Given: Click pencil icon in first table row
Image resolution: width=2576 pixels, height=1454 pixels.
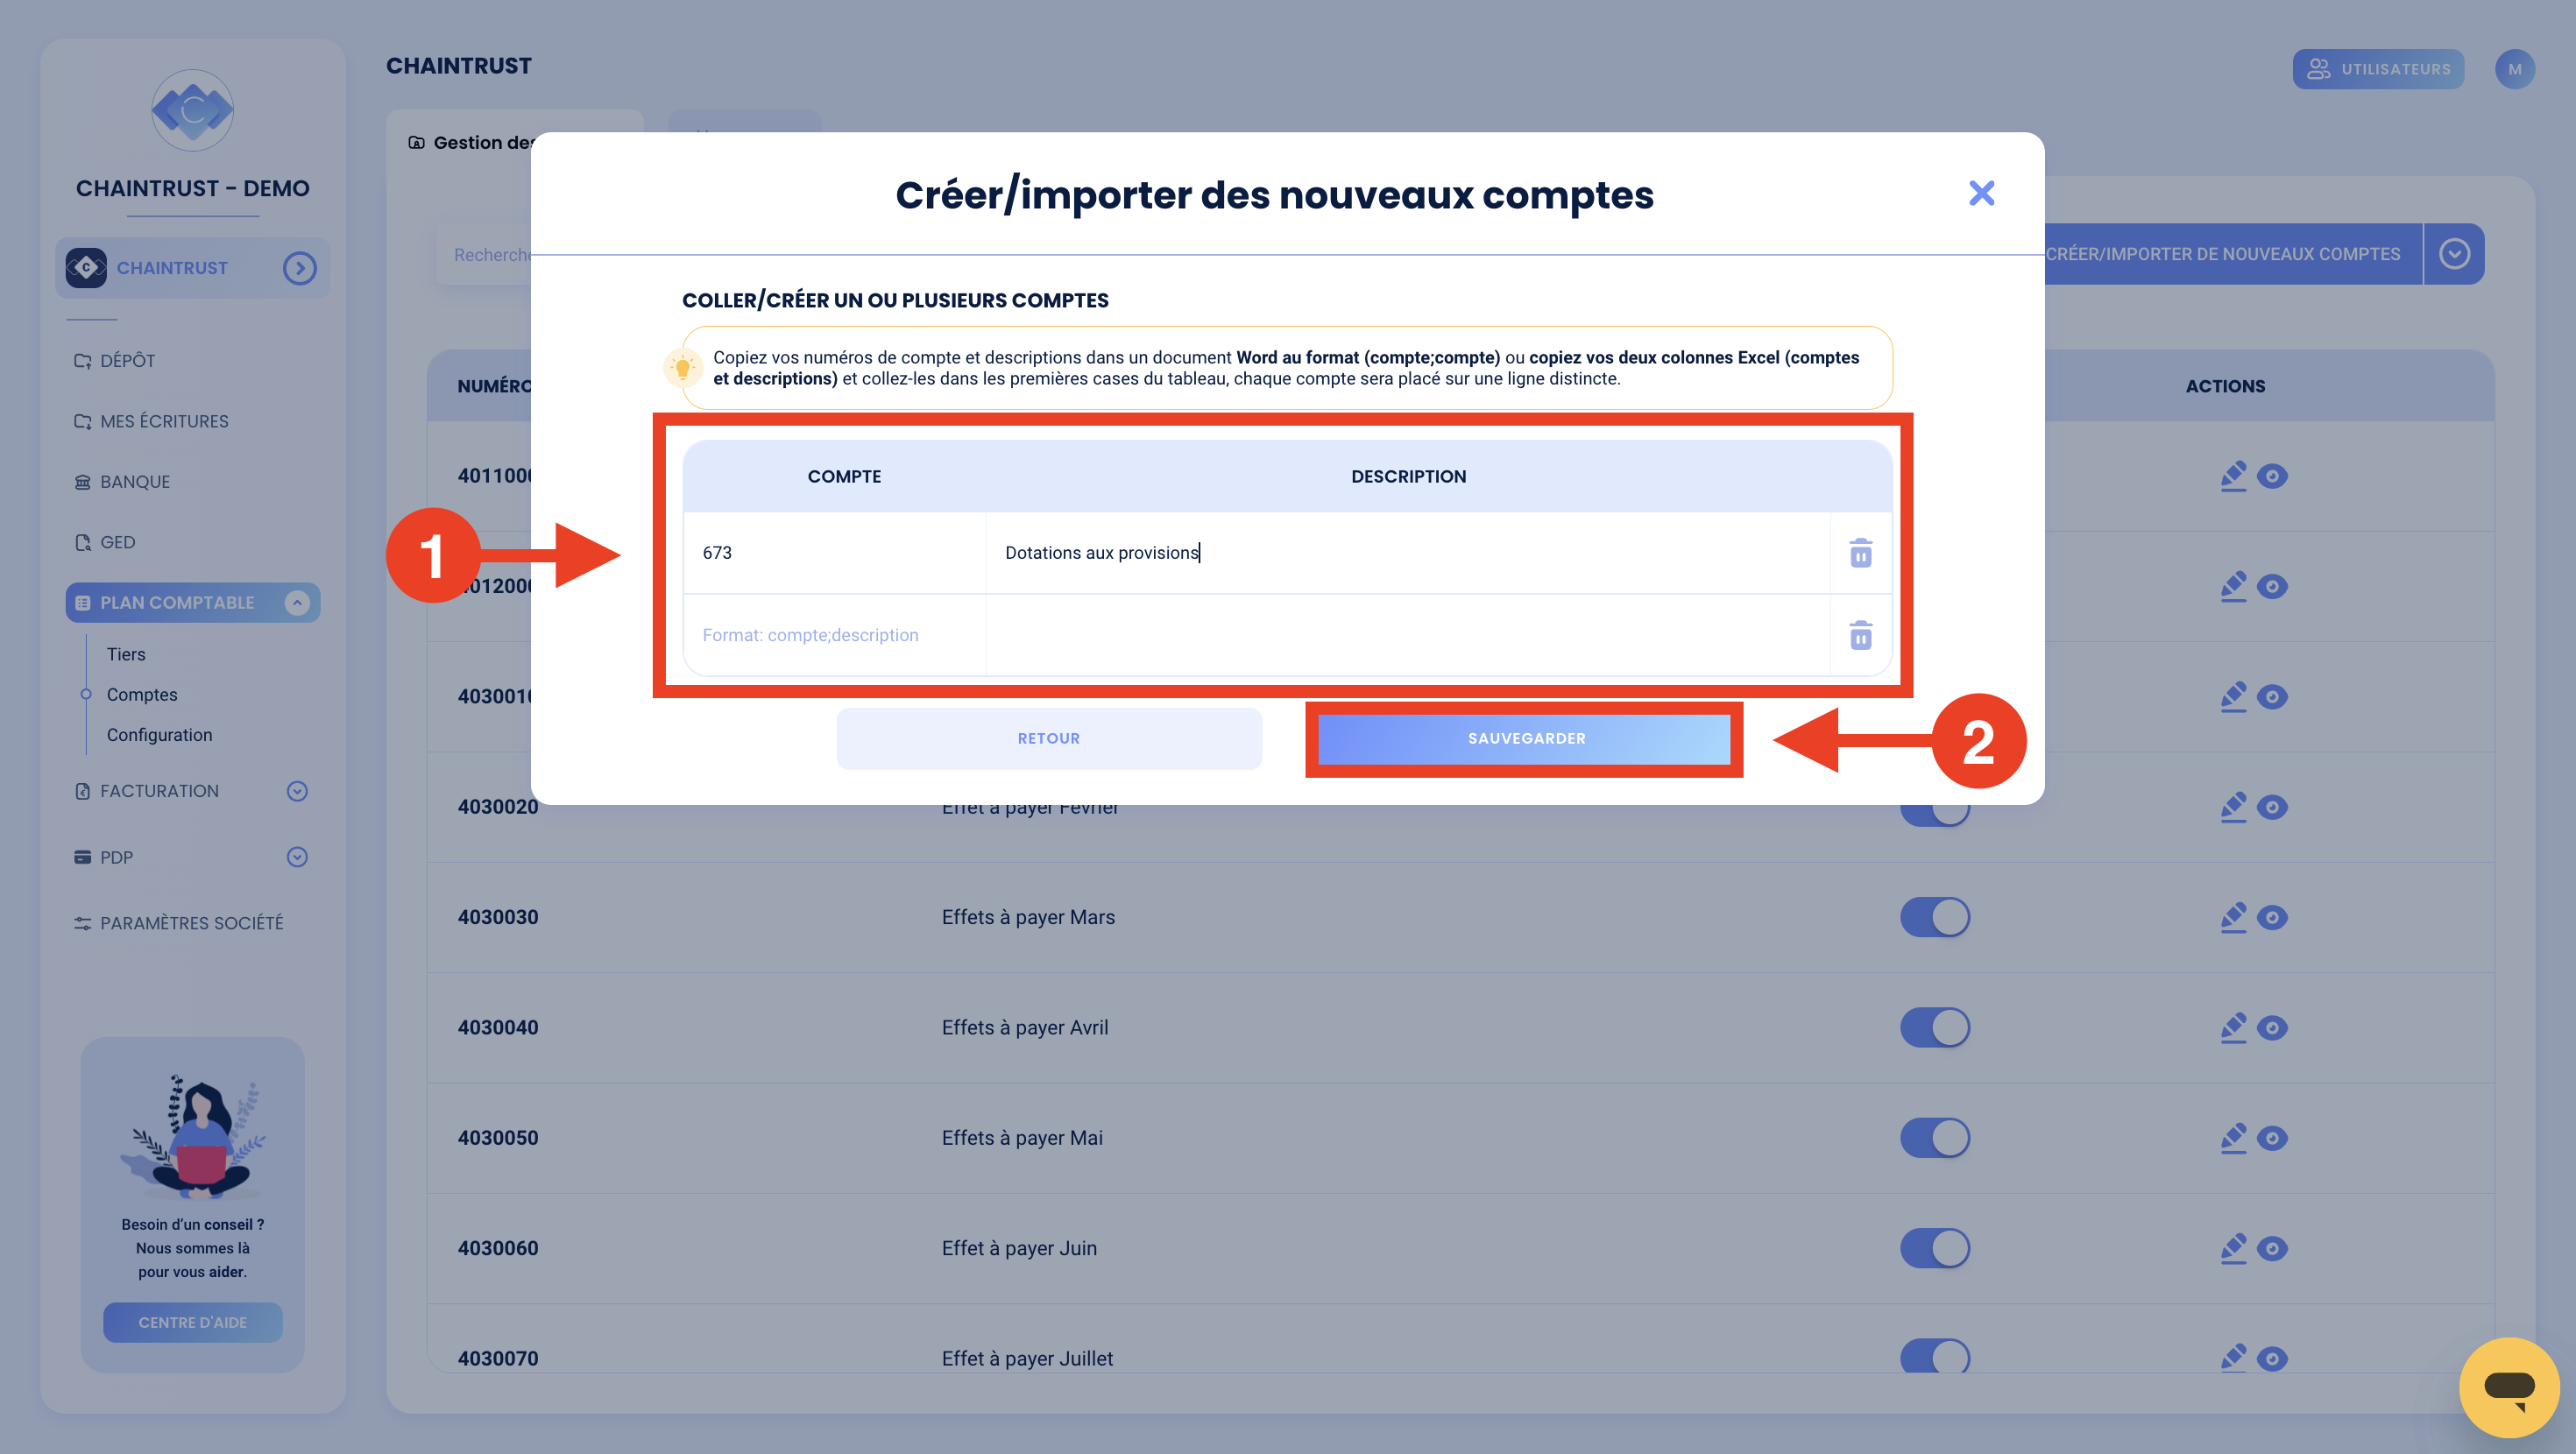Looking at the screenshot, I should point(2233,475).
